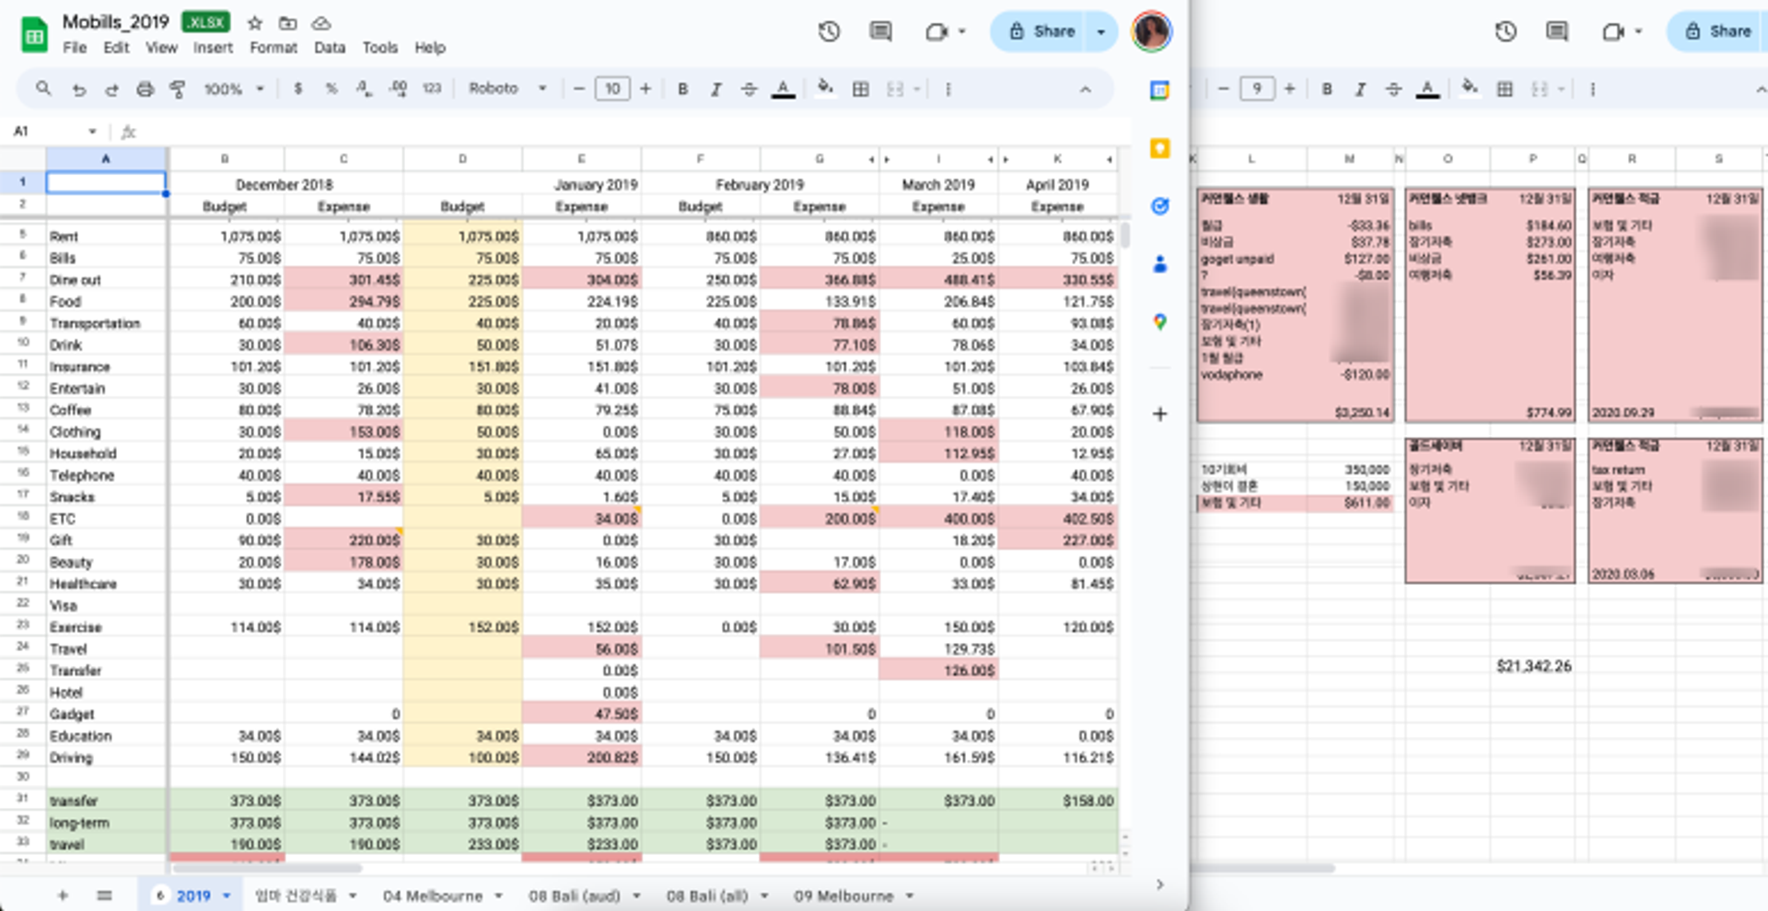Select the paint format tool
1768x911 pixels.
pos(178,89)
